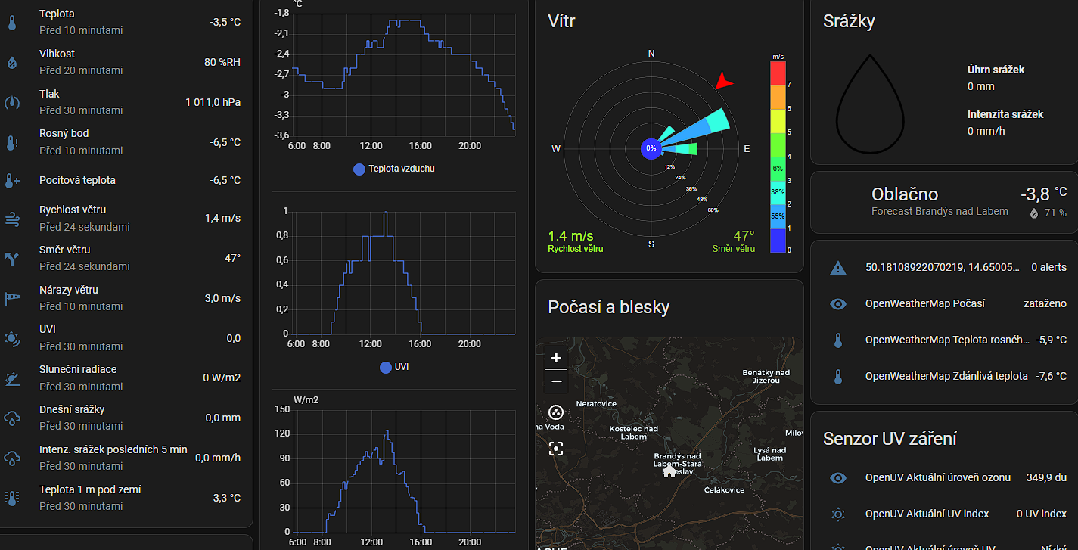
Task: Click the Sluneční radiace icon
Action: 12,378
